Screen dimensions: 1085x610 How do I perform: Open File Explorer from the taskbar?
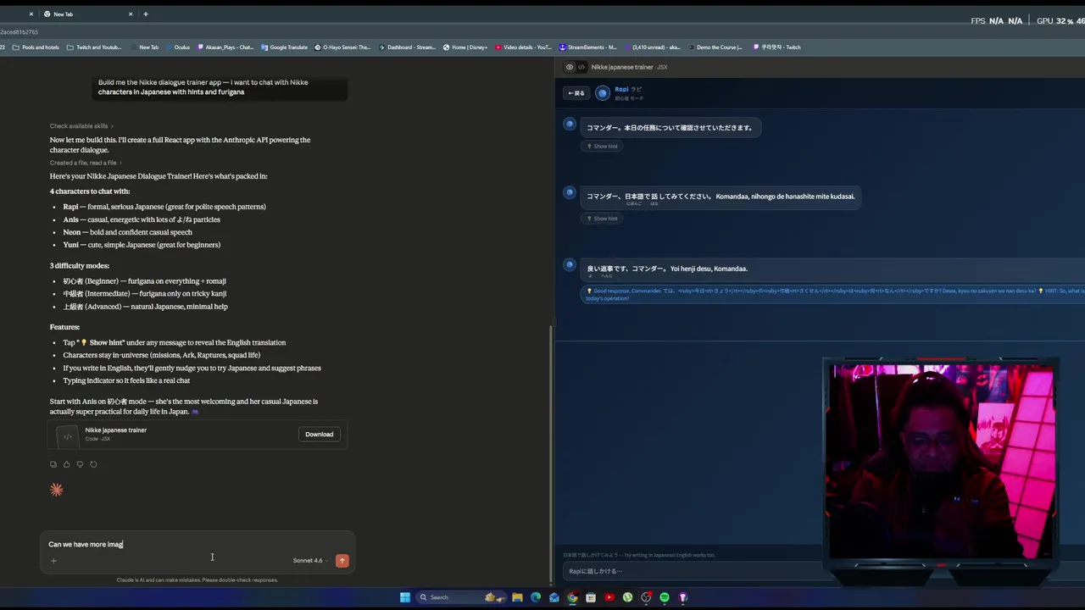point(517,597)
